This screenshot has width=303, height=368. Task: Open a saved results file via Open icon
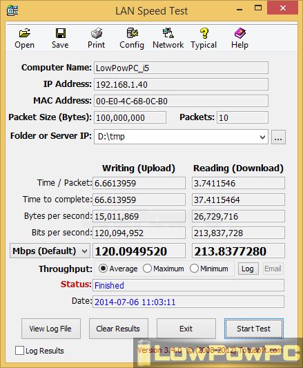point(24,33)
